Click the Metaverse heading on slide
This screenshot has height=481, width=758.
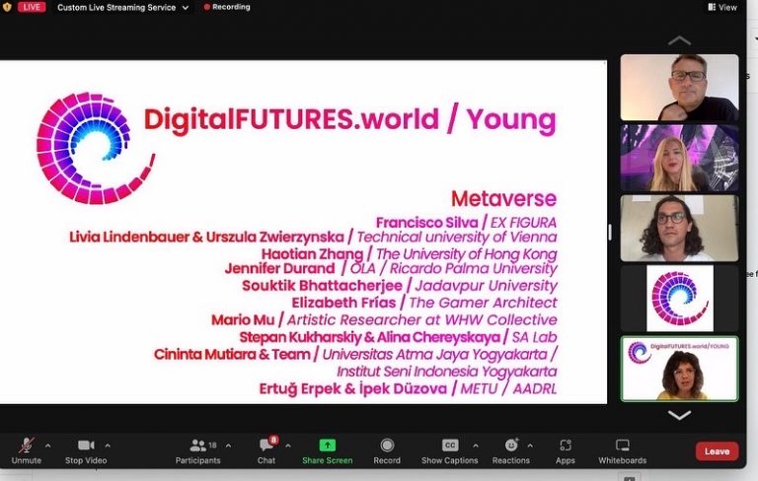(503, 198)
